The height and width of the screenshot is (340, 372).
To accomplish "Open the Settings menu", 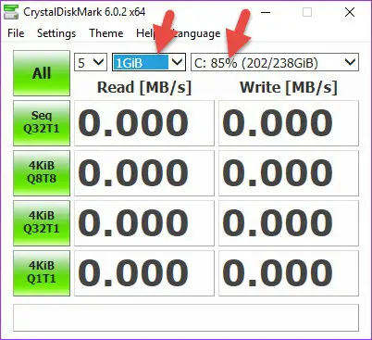I will click(56, 33).
